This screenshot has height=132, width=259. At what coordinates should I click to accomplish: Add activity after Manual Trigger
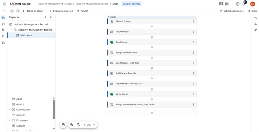point(152,27)
